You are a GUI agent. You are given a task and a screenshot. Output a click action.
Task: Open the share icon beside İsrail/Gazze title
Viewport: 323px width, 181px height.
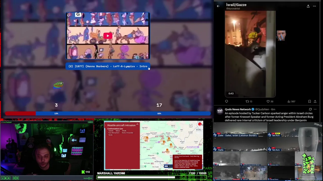[308, 6]
